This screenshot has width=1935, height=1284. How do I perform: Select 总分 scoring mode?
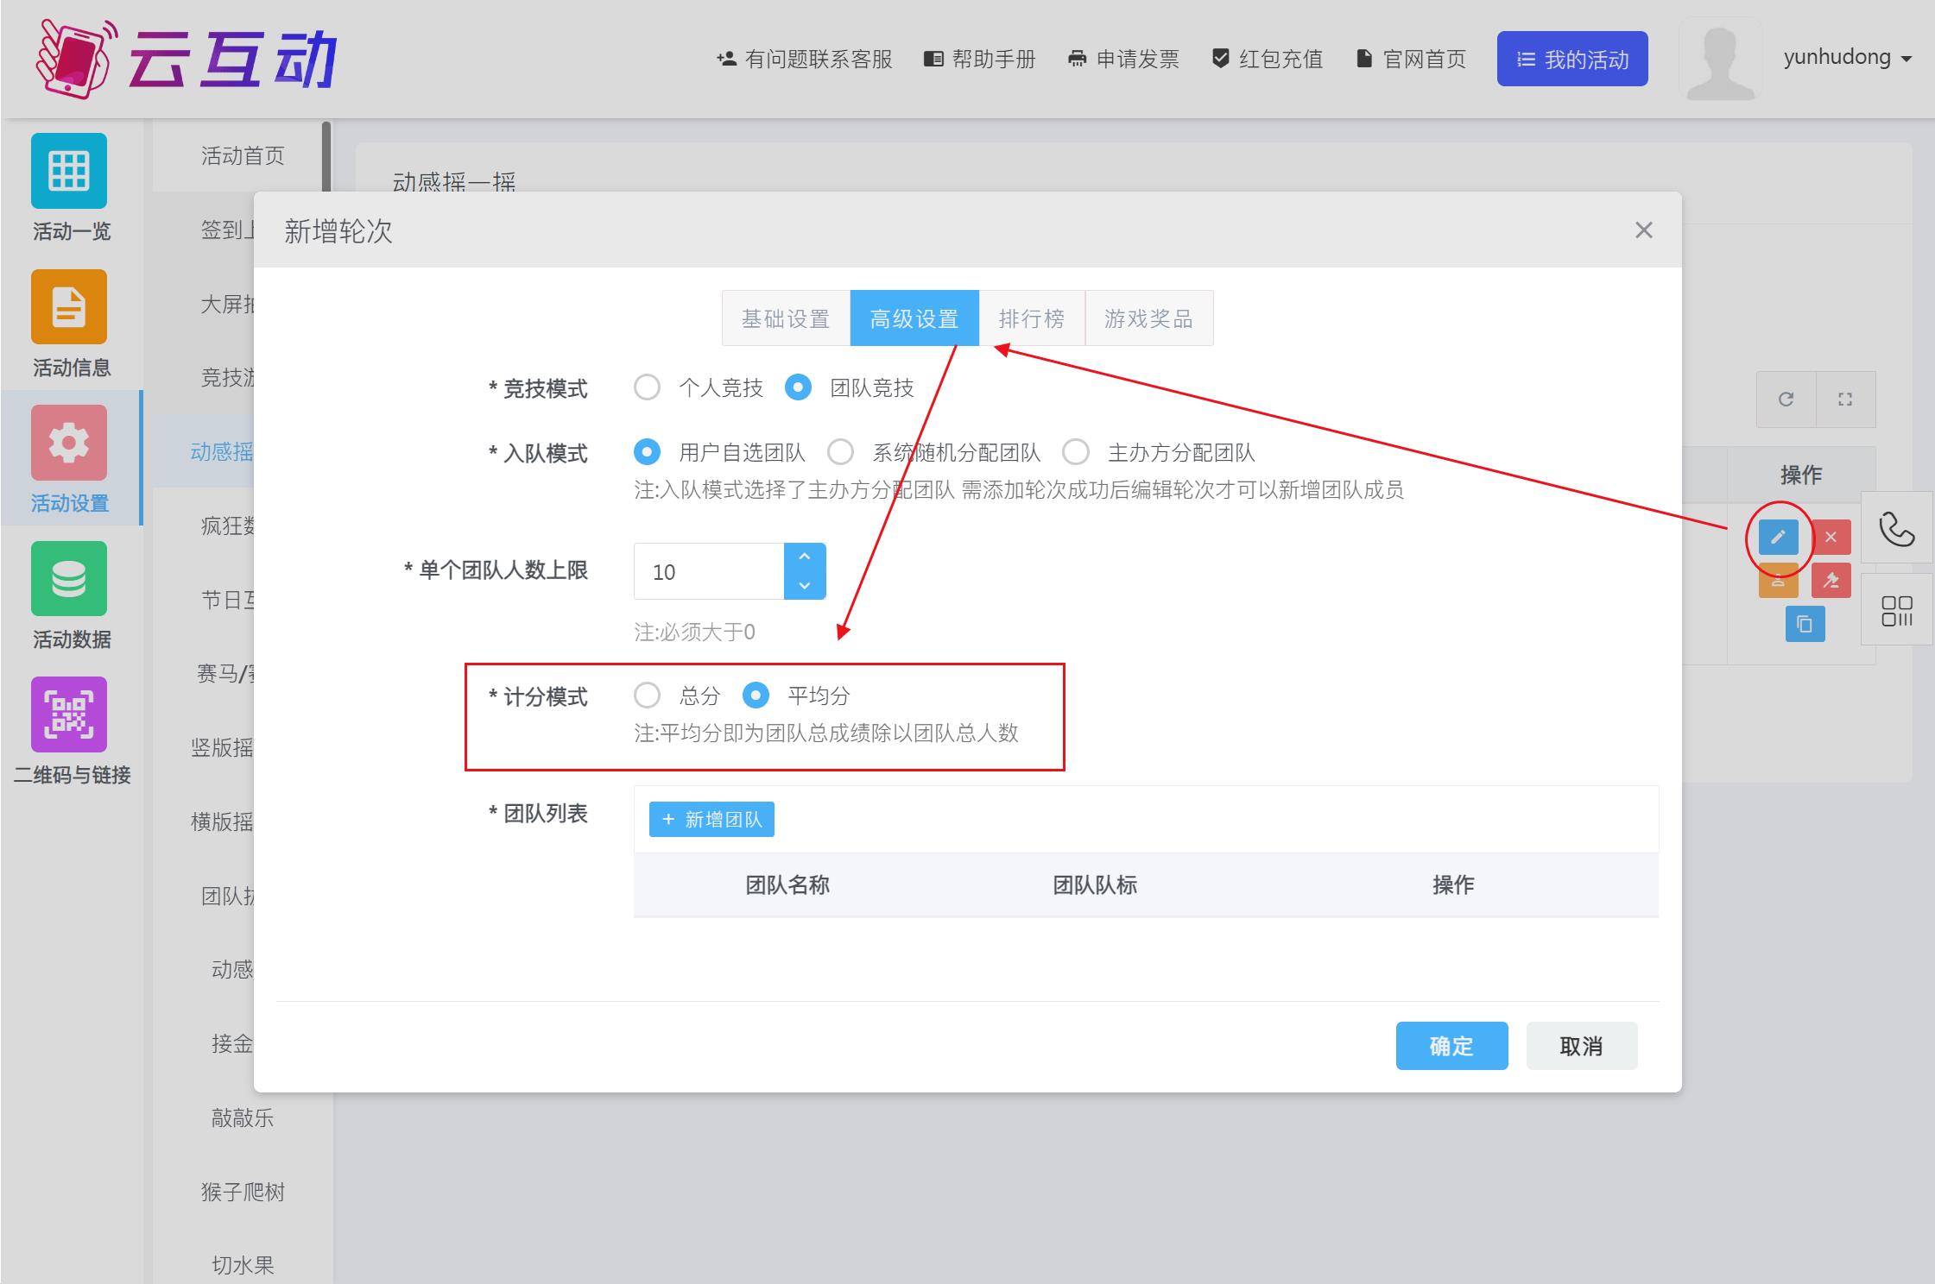[x=646, y=695]
